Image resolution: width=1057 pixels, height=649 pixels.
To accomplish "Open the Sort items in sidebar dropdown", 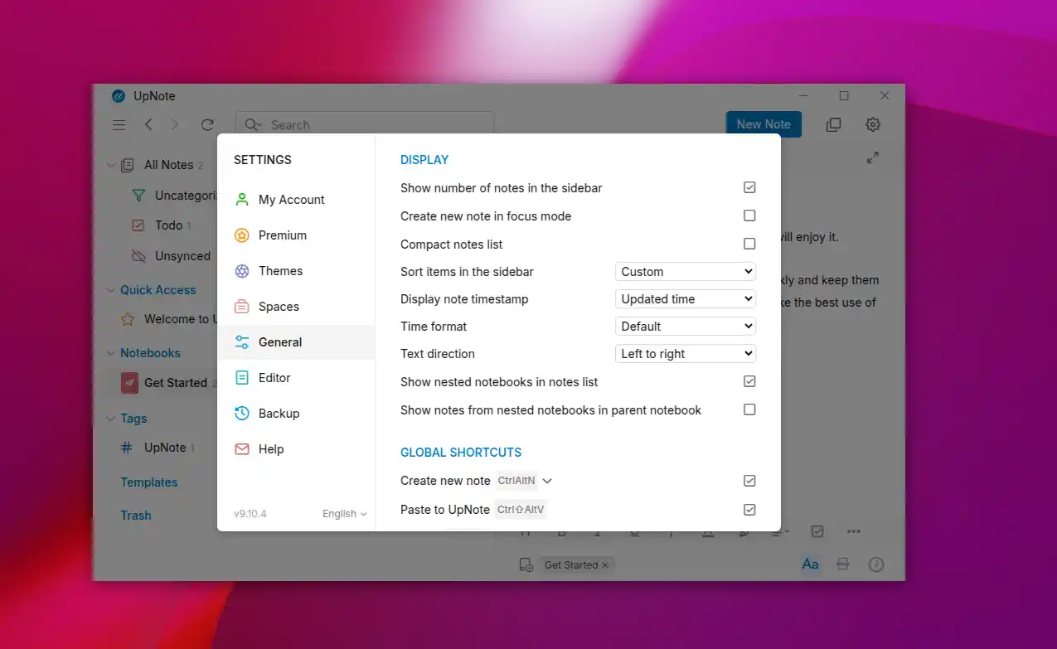I will pyautogui.click(x=686, y=272).
